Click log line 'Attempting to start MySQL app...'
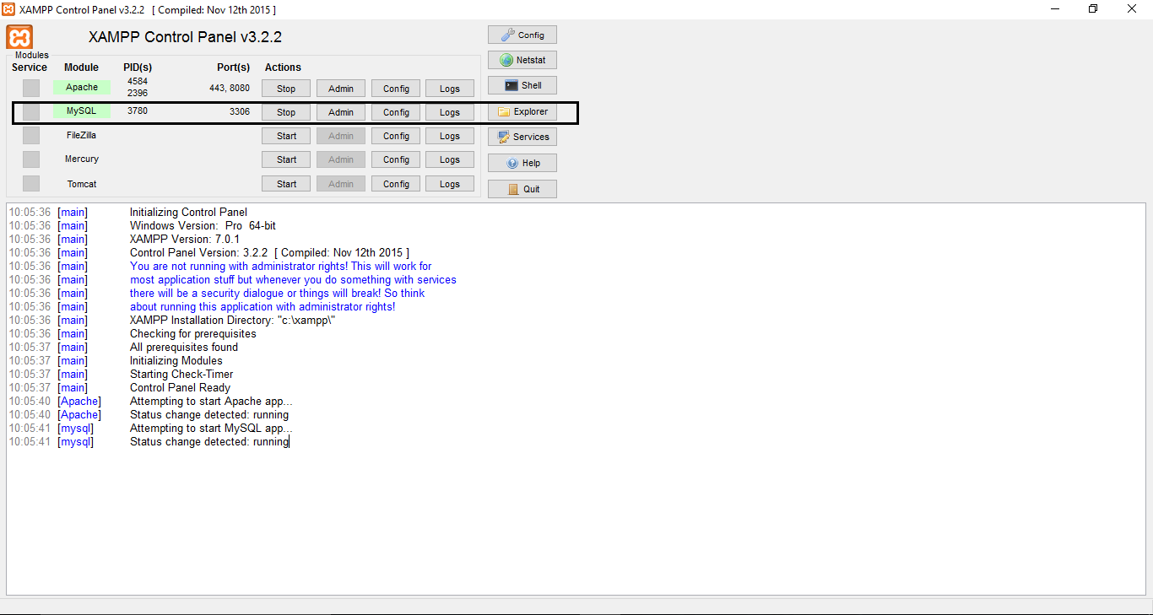The image size is (1153, 615). [211, 429]
